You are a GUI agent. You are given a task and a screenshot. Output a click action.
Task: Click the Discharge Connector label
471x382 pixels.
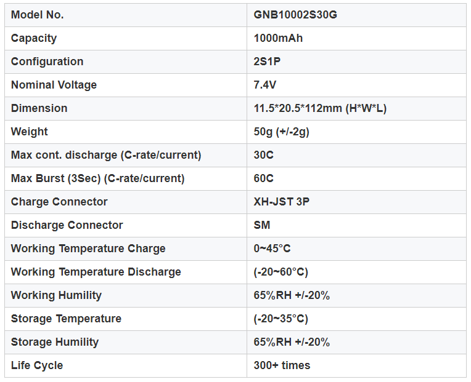click(x=67, y=225)
